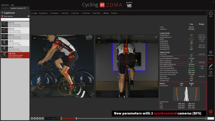This screenshot has height=121, width=215.
Task: Open the Info panel
Action: pos(211,15)
